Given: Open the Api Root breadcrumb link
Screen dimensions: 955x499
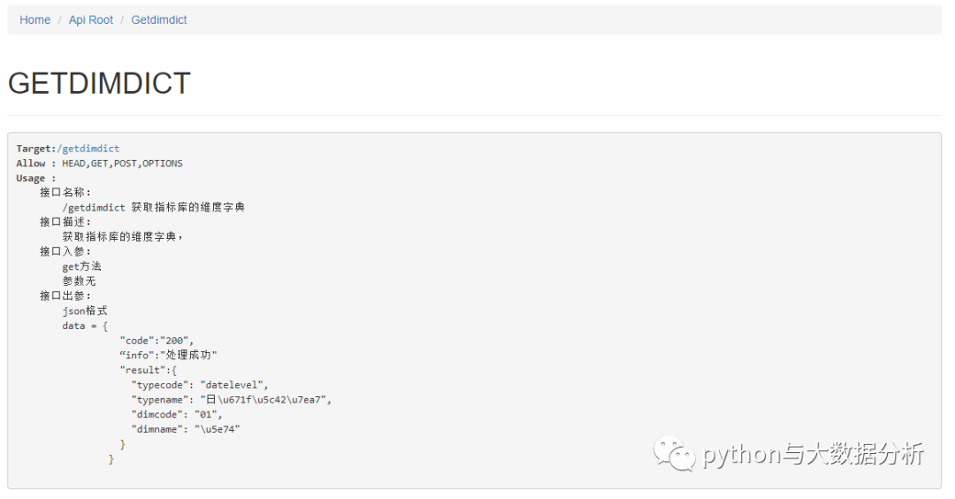Looking at the screenshot, I should click(91, 20).
